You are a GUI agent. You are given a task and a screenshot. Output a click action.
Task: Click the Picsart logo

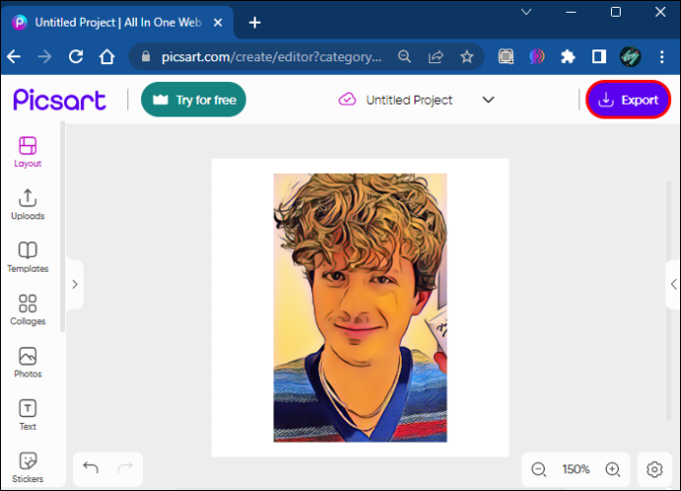click(59, 100)
